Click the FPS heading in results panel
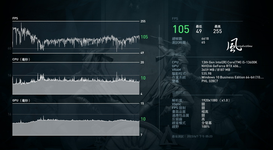The width and height of the screenshot is (273, 150). [x=175, y=19]
